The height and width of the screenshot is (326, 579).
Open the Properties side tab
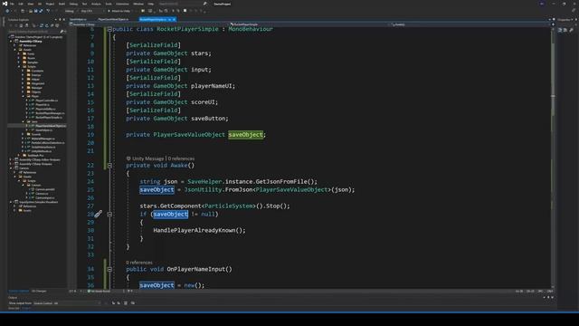click(x=564, y=20)
